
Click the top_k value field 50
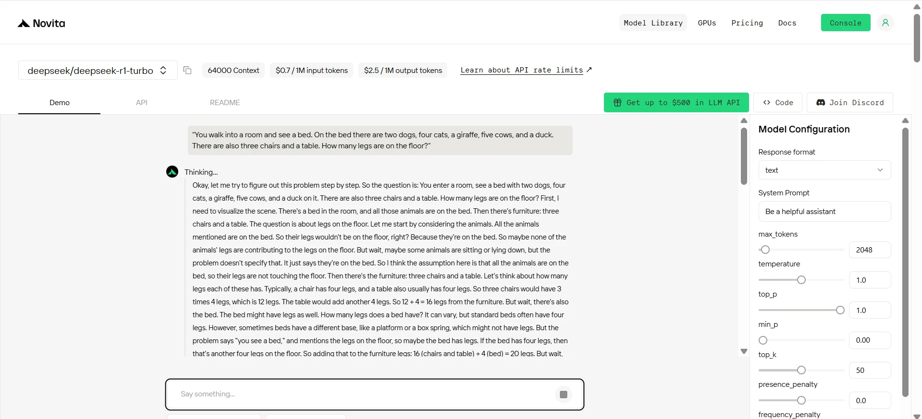click(870, 370)
